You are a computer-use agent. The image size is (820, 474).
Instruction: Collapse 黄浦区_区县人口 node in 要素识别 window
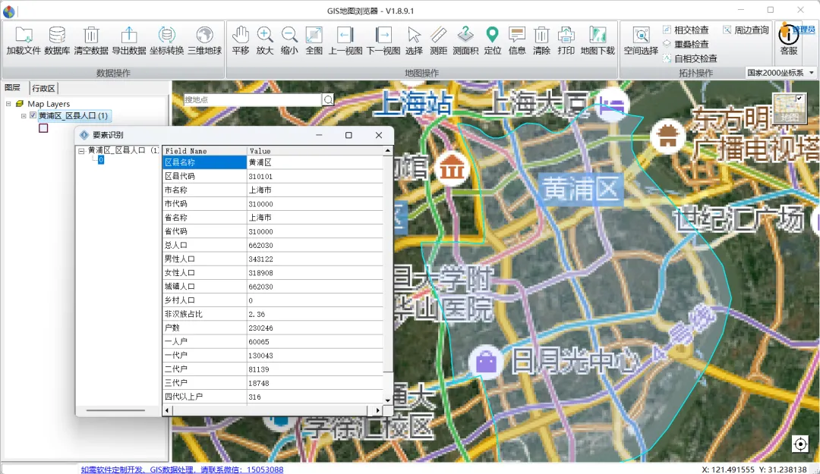(x=81, y=151)
